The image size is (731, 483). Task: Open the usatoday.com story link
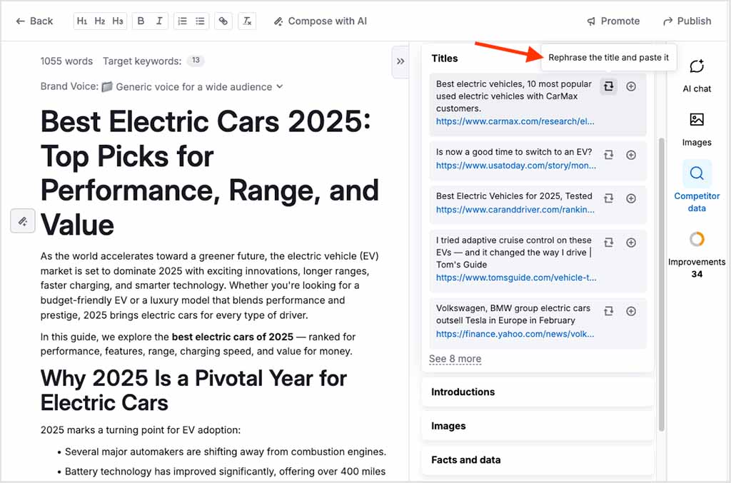[516, 166]
